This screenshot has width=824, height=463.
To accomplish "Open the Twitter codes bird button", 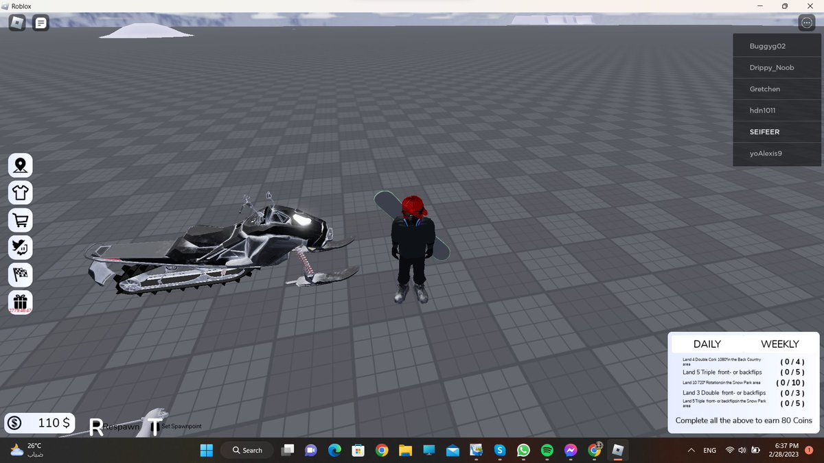I will 21,248.
